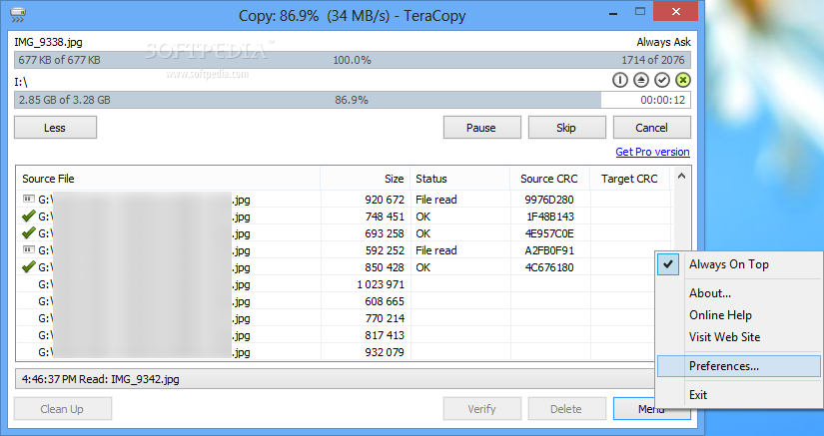The width and height of the screenshot is (824, 436).
Task: Click the target path label I:\
Action: [x=21, y=82]
